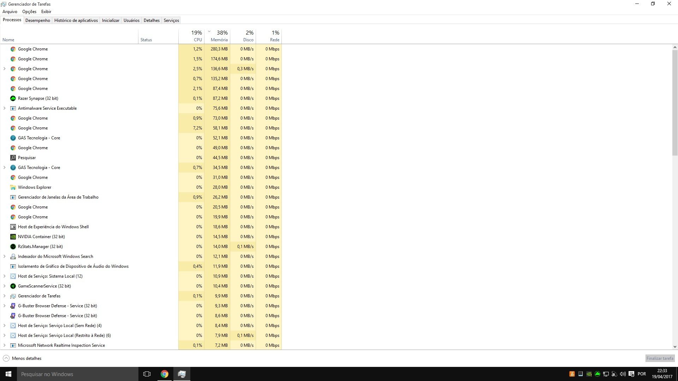Click the Indexador do Microsoft Windows Search icon

(x=13, y=256)
